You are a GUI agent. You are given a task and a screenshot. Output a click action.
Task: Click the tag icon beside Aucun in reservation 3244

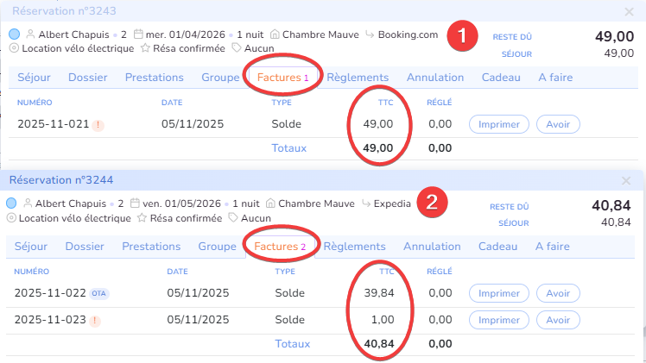(233, 218)
